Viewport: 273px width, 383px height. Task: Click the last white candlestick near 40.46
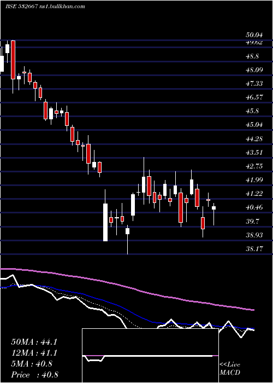coord(213,208)
